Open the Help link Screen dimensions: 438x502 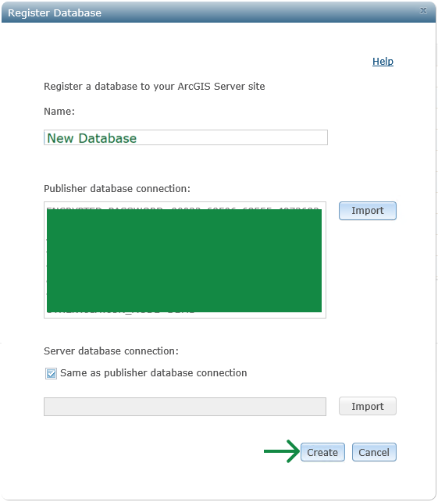click(x=383, y=61)
